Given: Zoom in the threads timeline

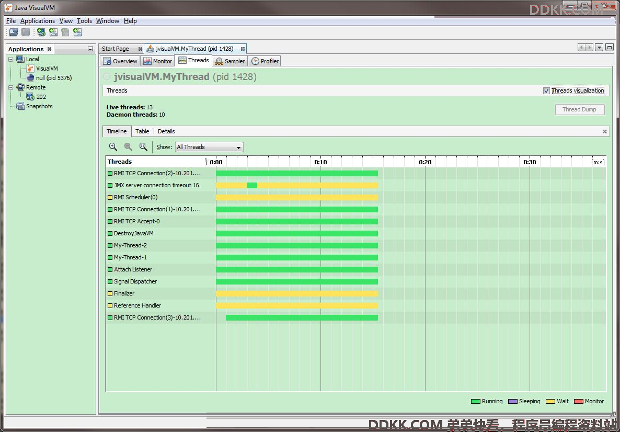Looking at the screenshot, I should point(113,147).
